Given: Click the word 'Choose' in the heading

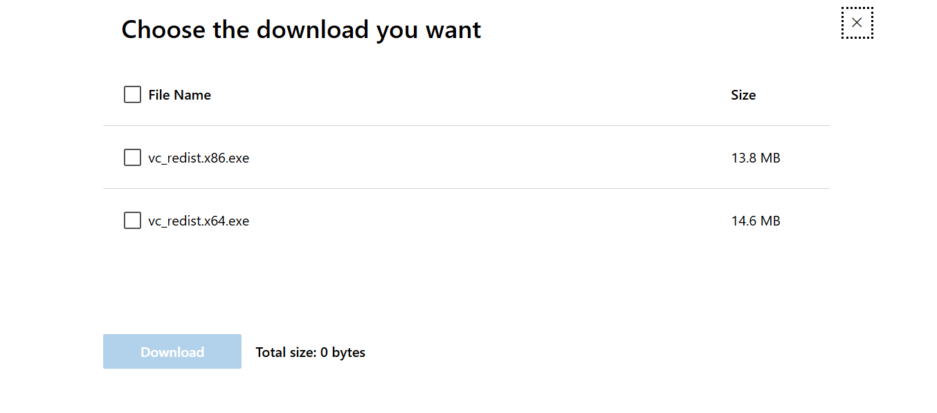Looking at the screenshot, I should tap(163, 30).
